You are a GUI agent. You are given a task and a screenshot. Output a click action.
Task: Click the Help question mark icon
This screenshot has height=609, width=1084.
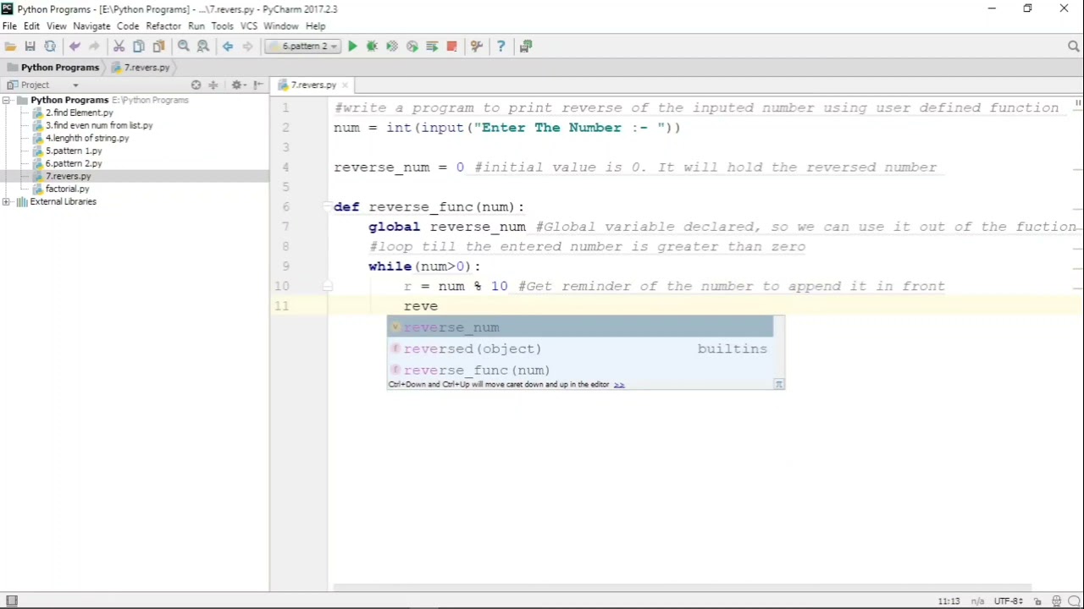coord(501,47)
